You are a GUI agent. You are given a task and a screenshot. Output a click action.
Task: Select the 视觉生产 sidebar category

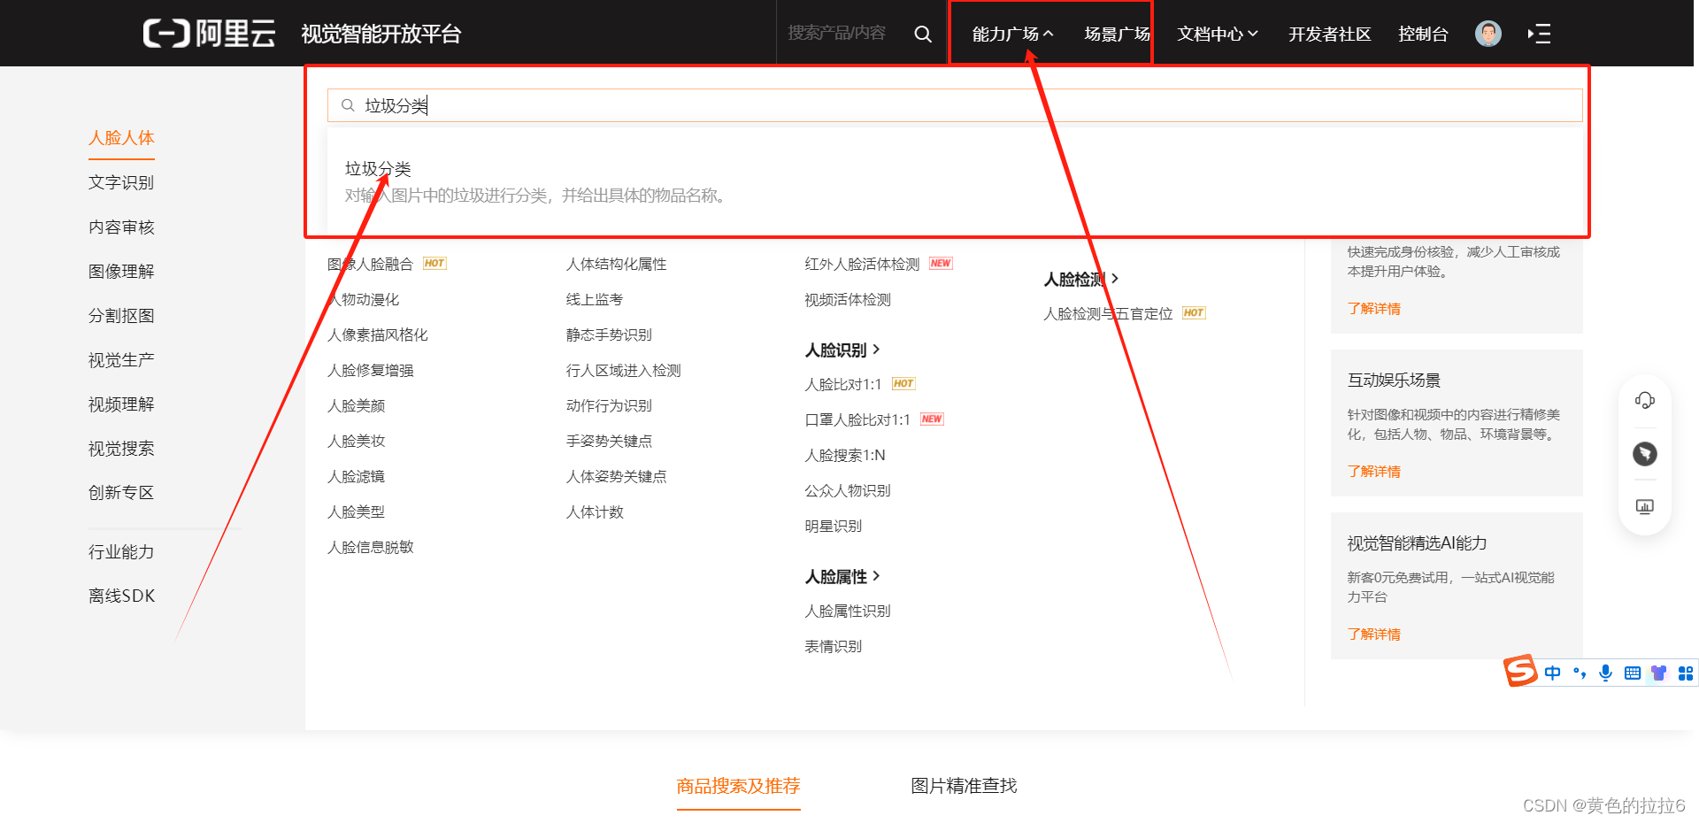[121, 360]
